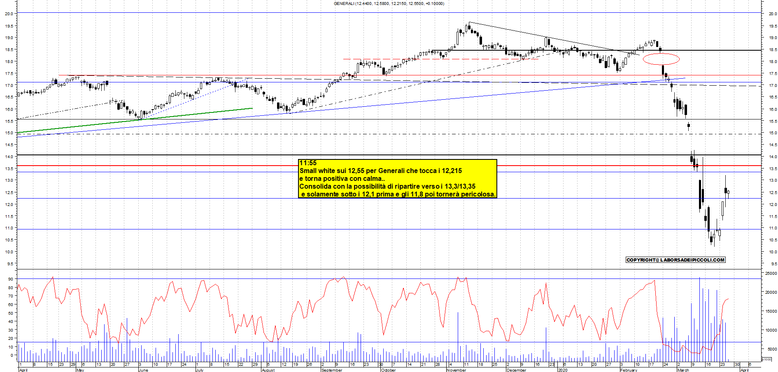Click the 15000 volume scale value
This screenshot has width=778, height=372.
pyautogui.click(x=771, y=311)
